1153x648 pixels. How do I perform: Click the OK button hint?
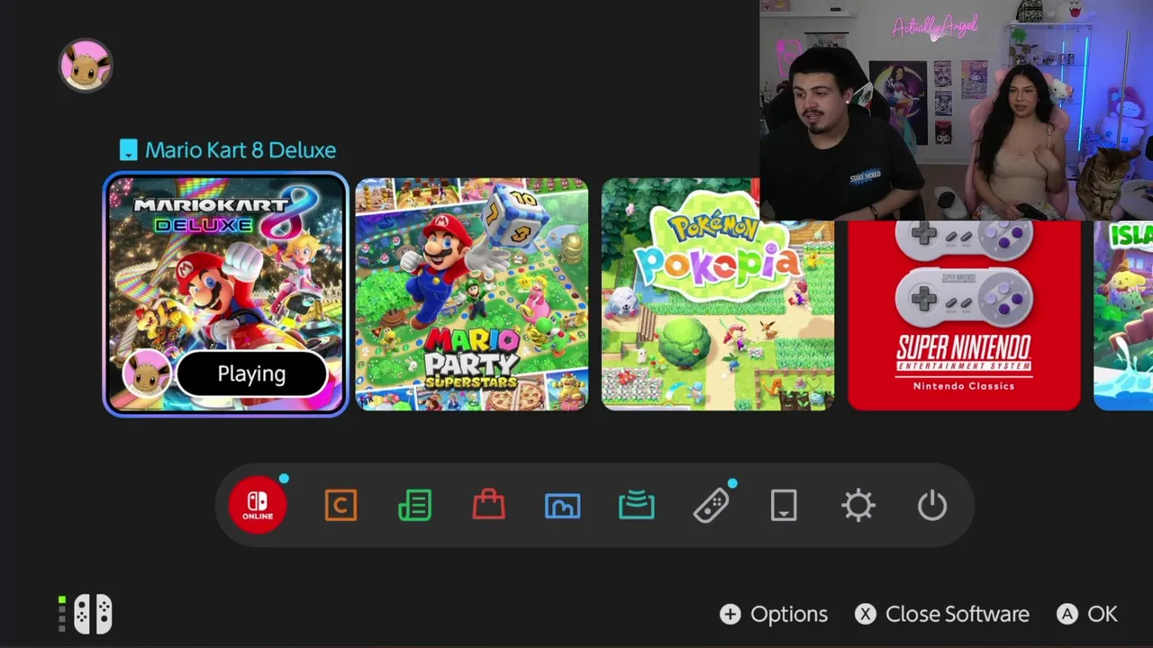pyautogui.click(x=1087, y=614)
